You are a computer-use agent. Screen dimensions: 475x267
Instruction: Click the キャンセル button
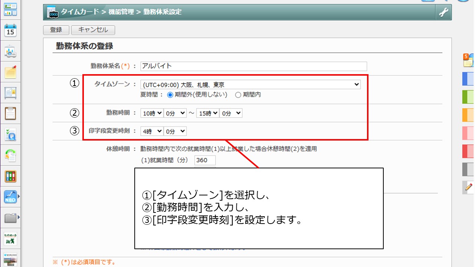pos(93,30)
